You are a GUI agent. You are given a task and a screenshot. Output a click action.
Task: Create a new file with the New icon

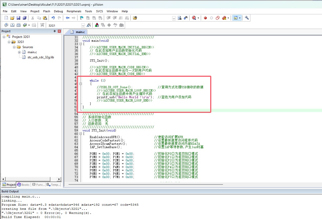(6, 18)
